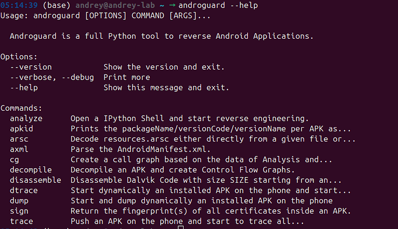This screenshot has height=229, width=398.
Task: Click 'Parse the AndroidManifest.xml.' description
Action: click(x=141, y=149)
